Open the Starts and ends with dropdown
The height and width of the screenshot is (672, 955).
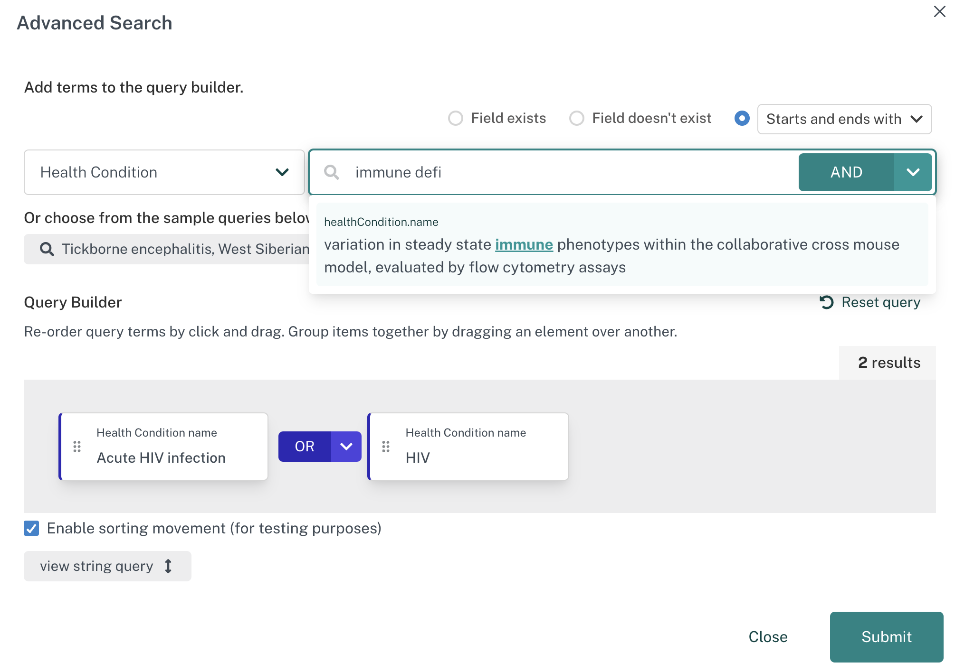click(844, 119)
